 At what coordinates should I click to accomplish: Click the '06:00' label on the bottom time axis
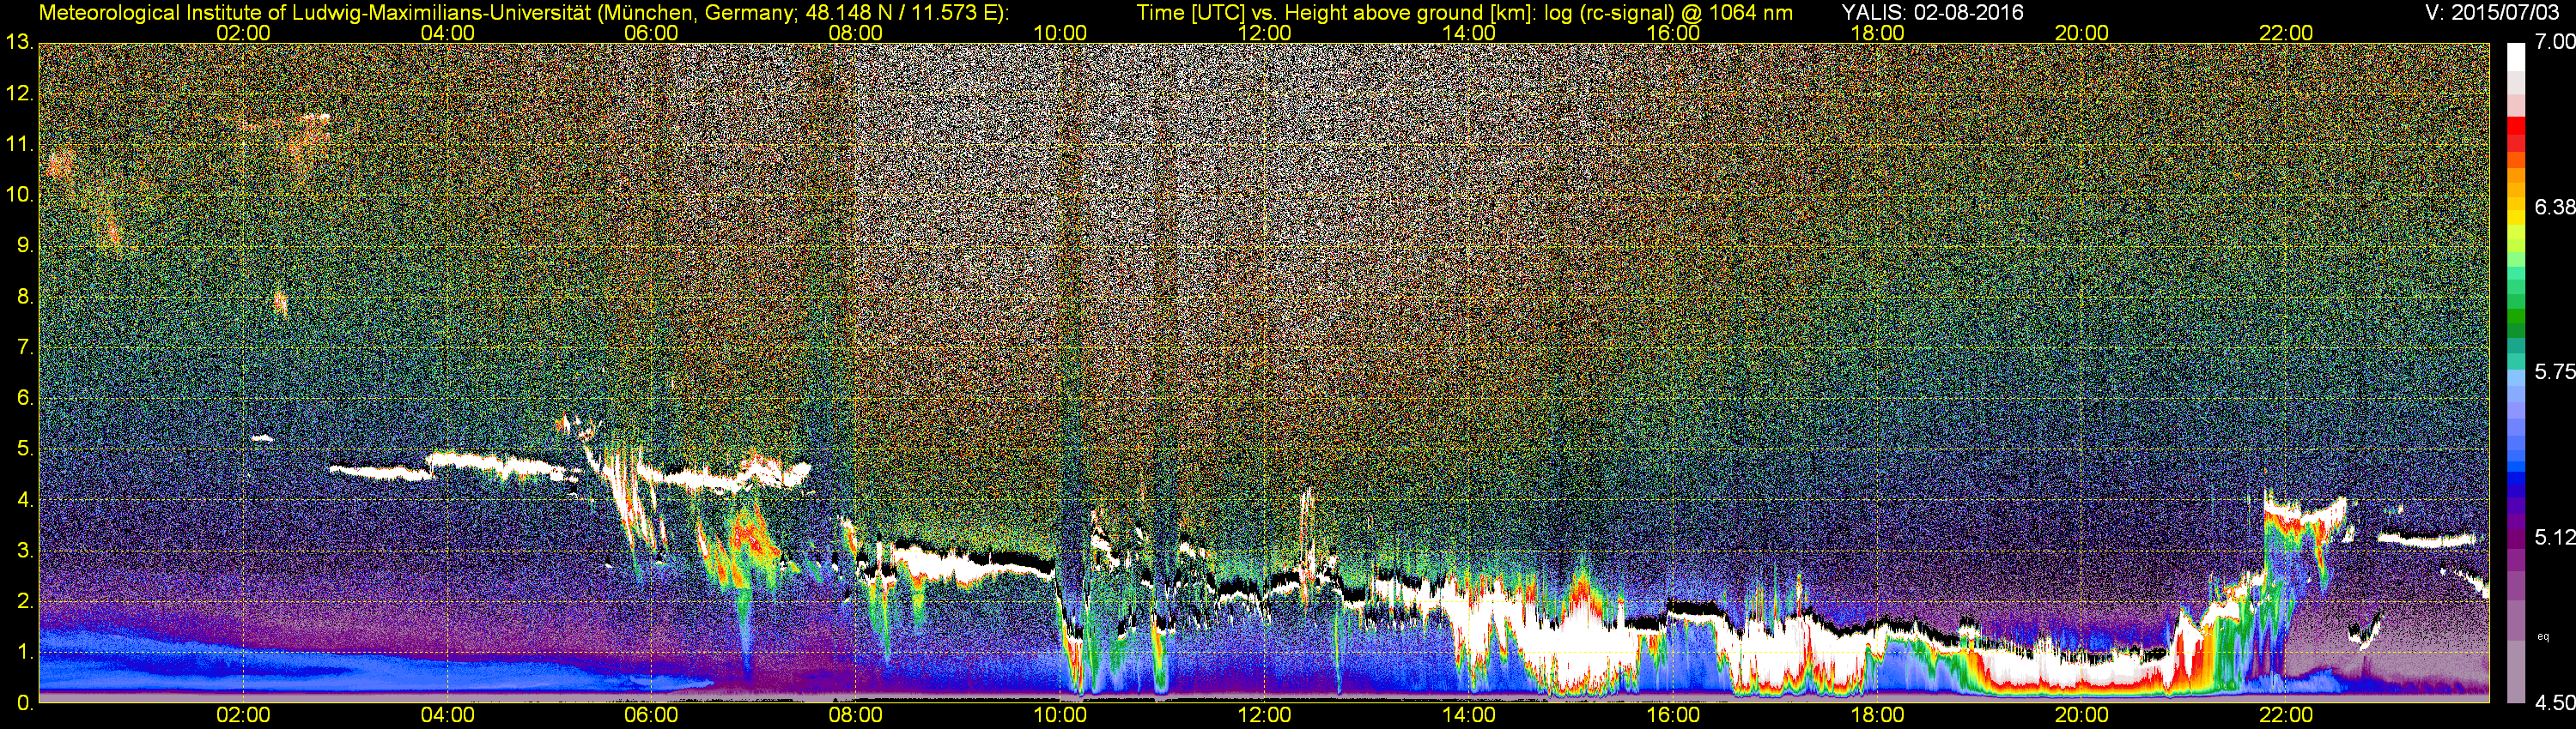tap(651, 715)
